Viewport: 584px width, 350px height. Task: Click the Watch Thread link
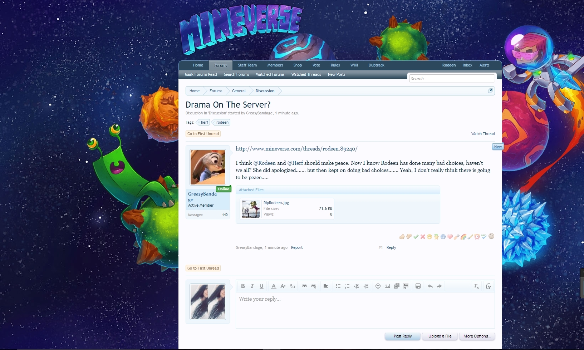[483, 134]
